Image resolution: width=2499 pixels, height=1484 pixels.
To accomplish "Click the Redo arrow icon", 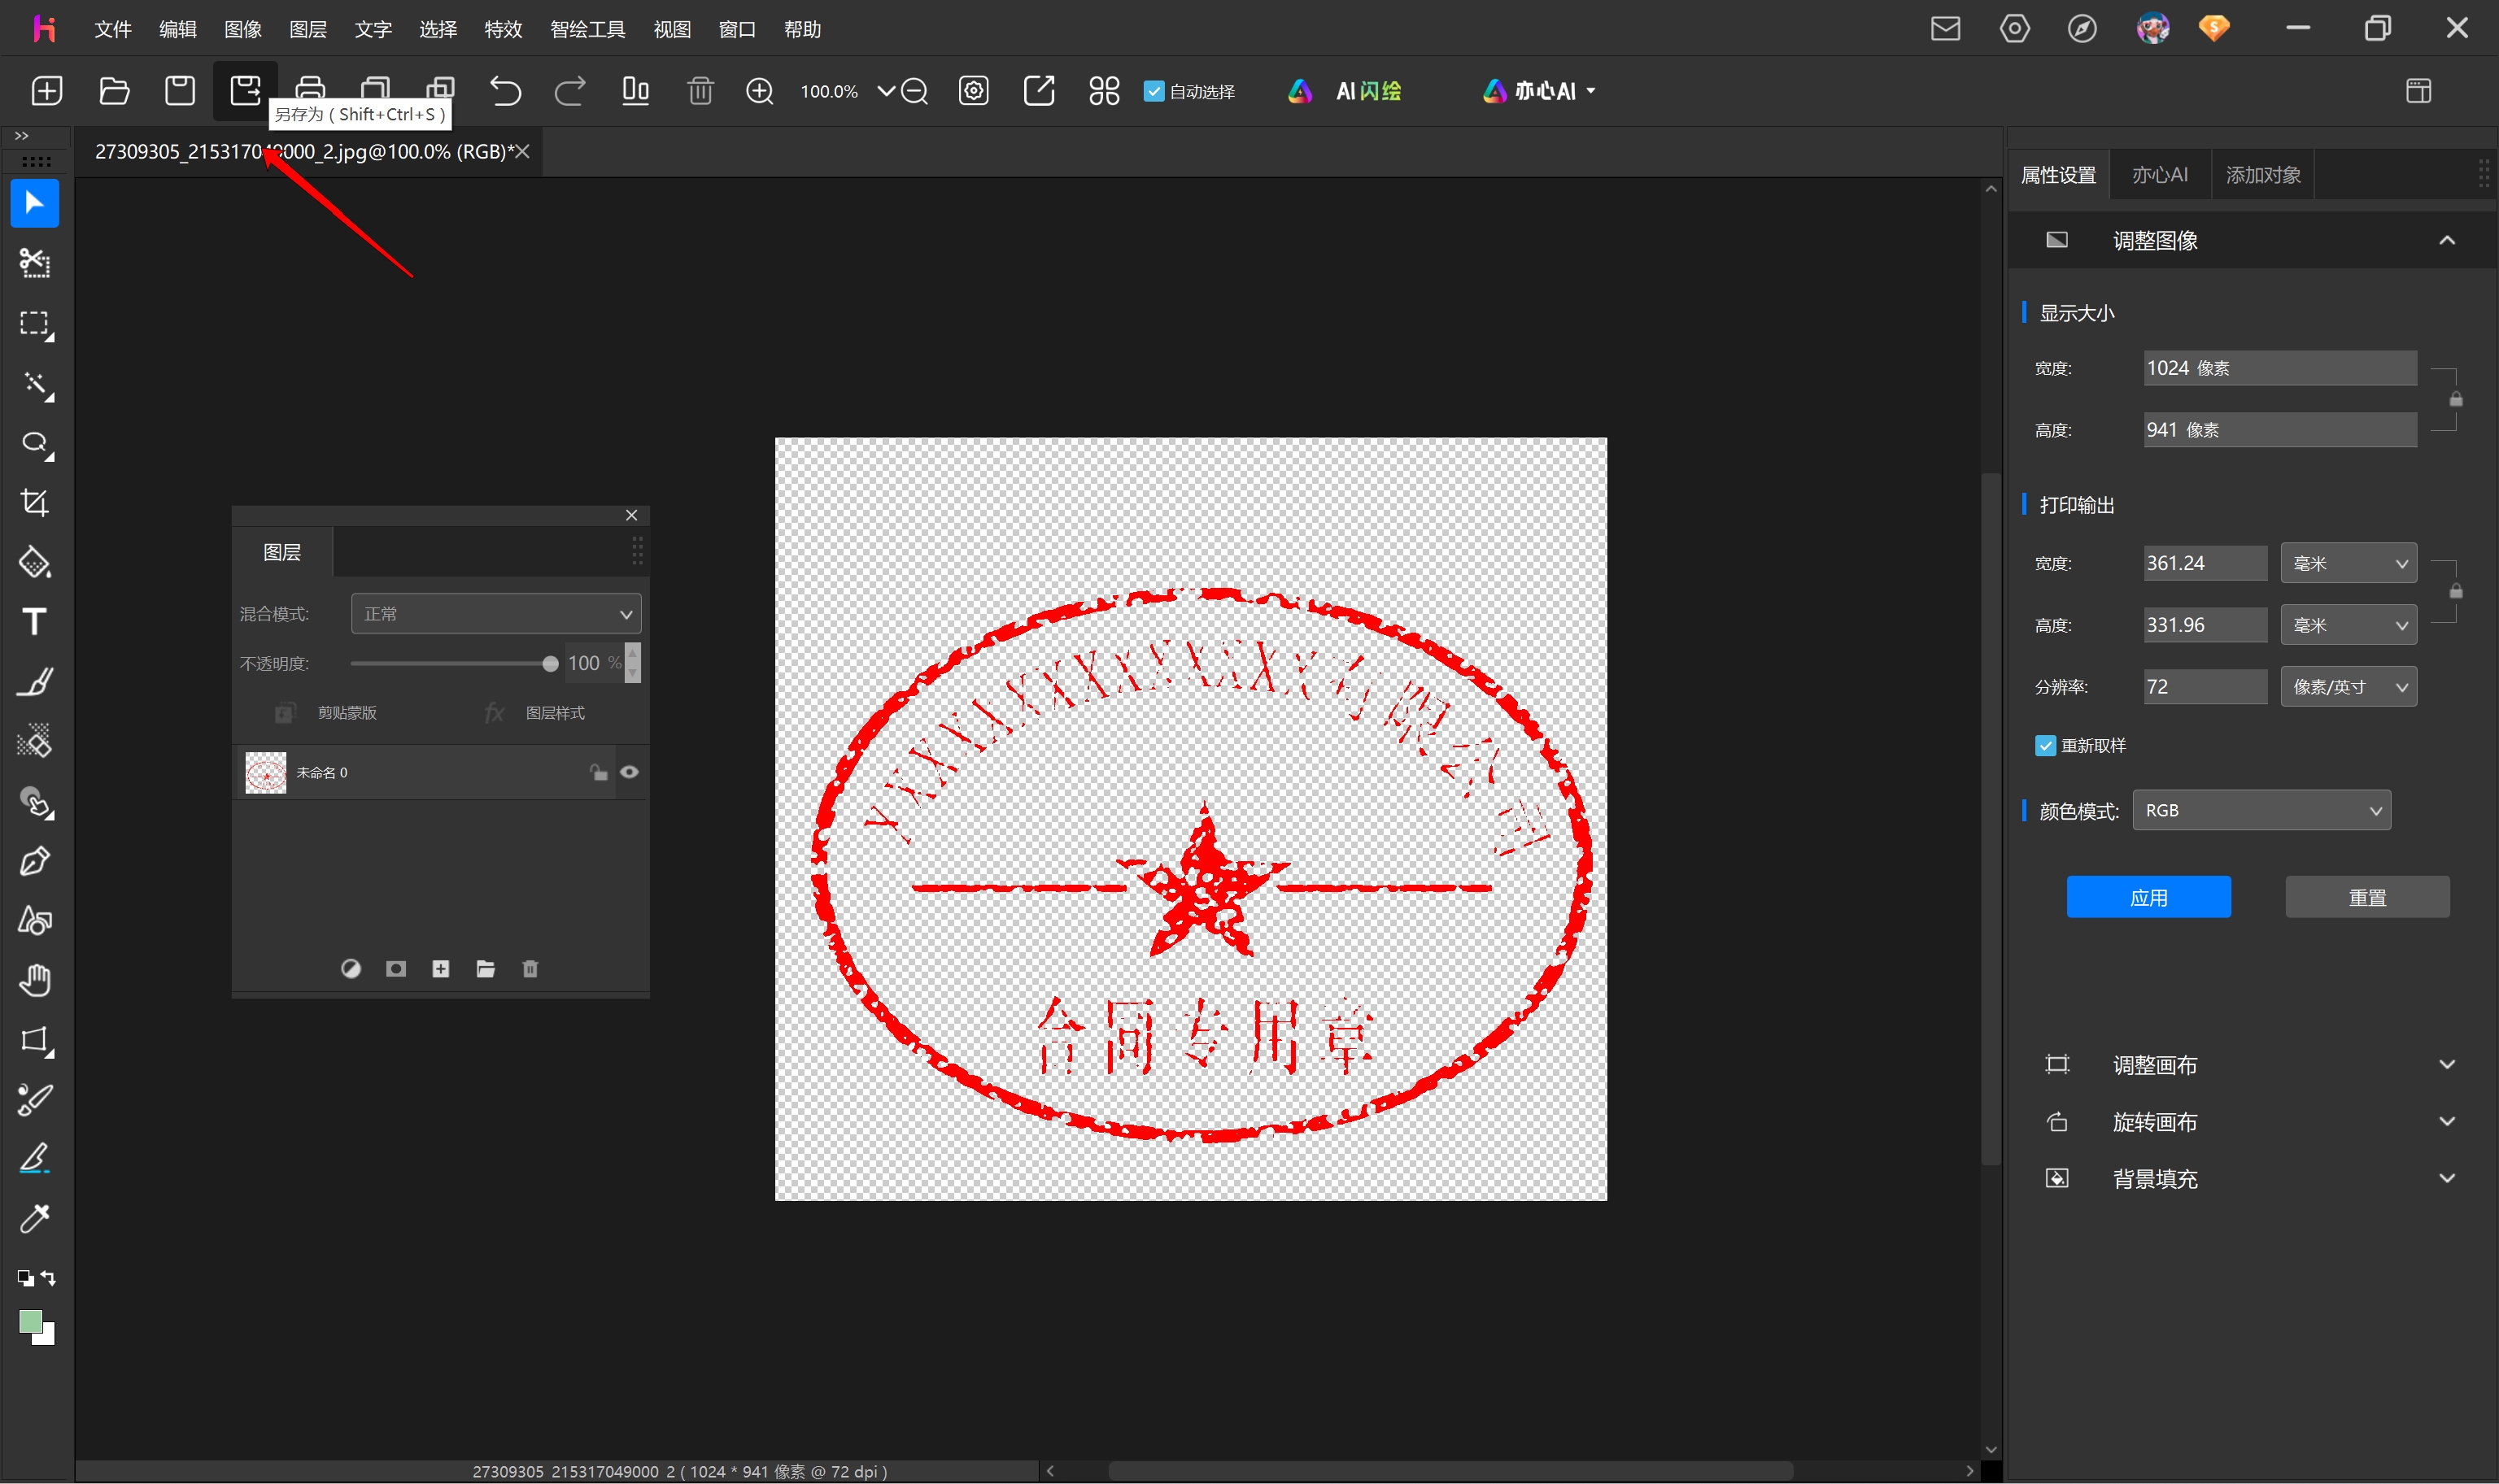I will pos(570,91).
